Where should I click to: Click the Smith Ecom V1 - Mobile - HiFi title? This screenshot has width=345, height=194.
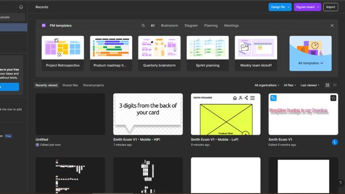point(137,139)
